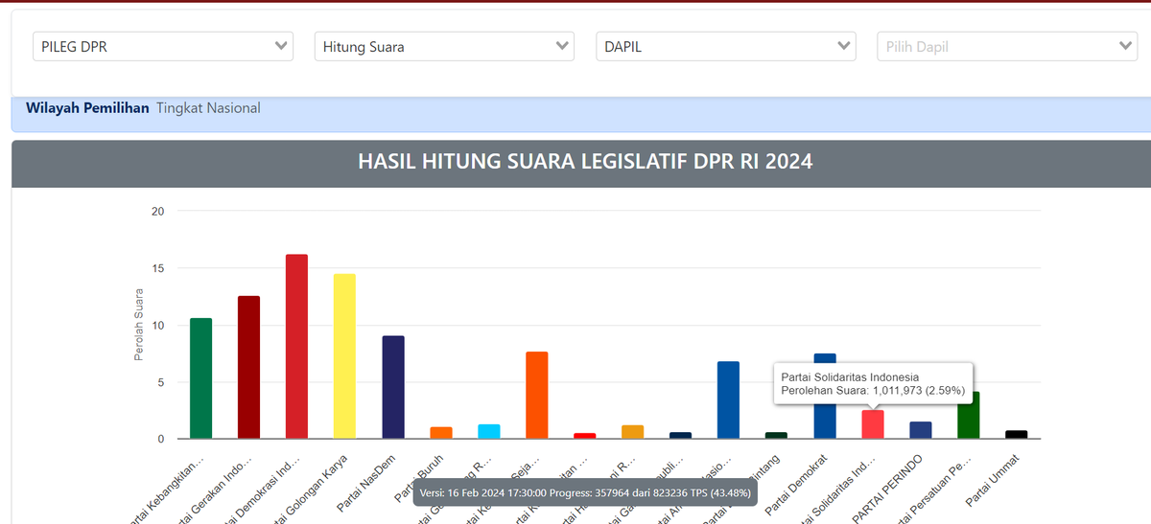This screenshot has width=1151, height=524.
Task: Select the red Partai Demokrasi Indonesia bar
Action: tap(297, 347)
